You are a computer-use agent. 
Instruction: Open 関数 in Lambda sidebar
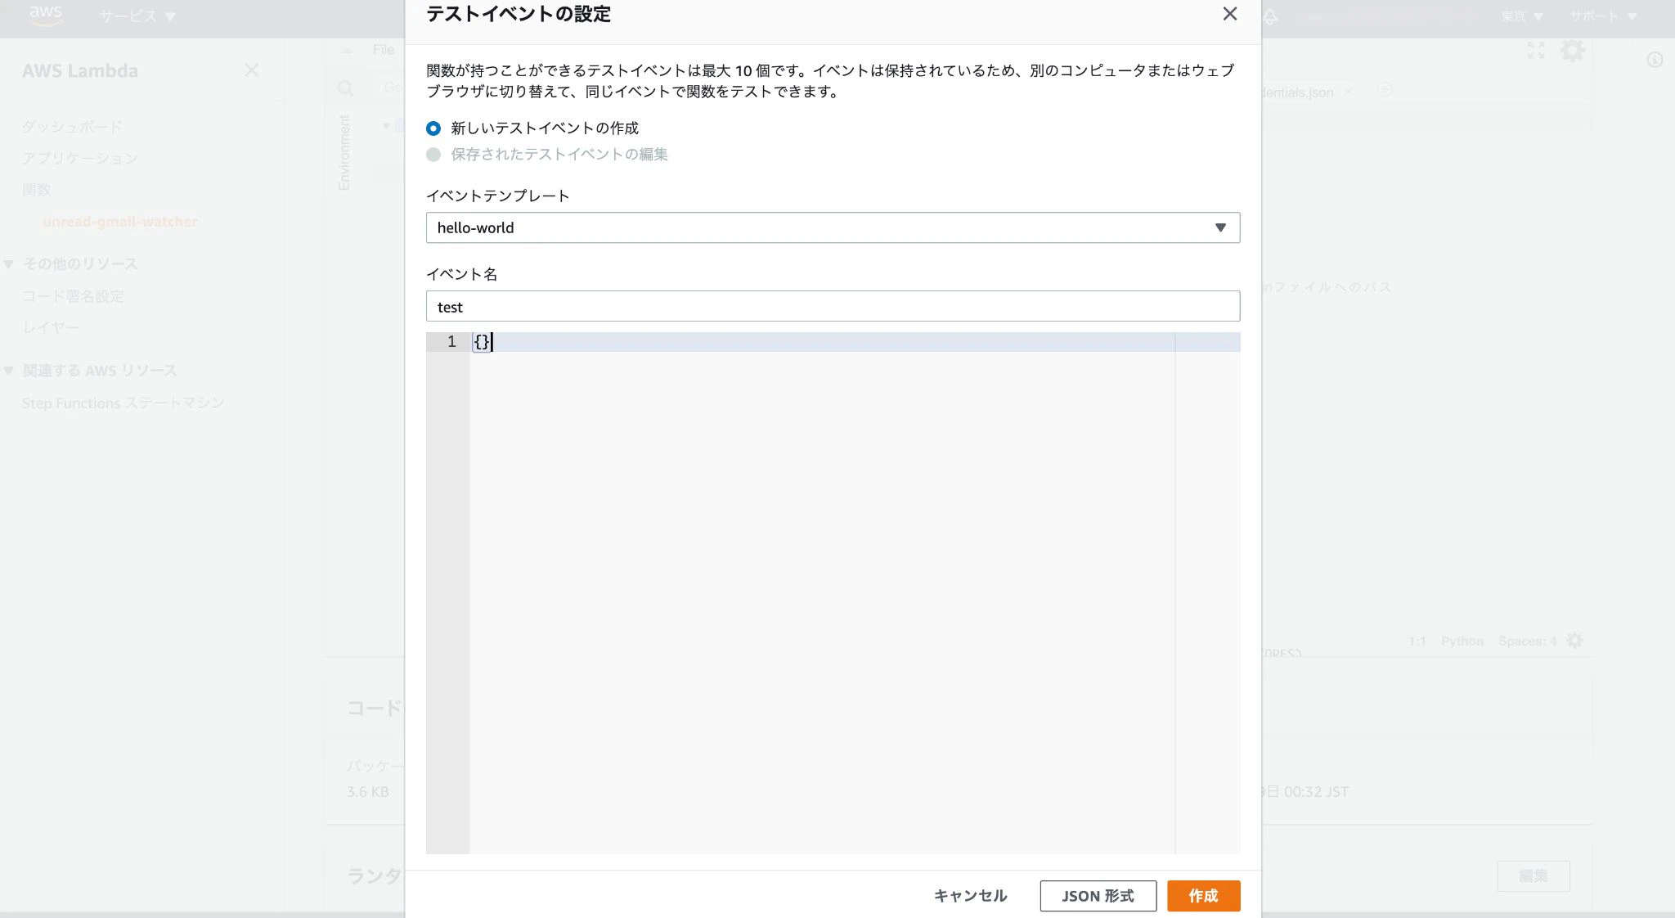pos(37,190)
